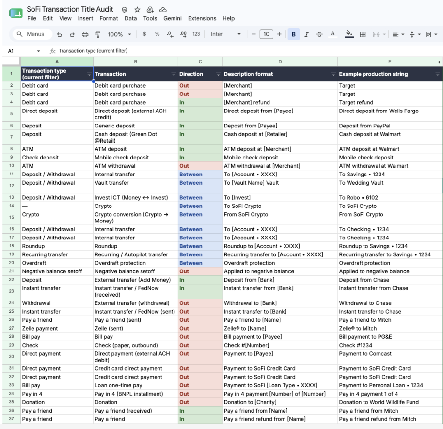Click the merge cells icon

click(376, 34)
